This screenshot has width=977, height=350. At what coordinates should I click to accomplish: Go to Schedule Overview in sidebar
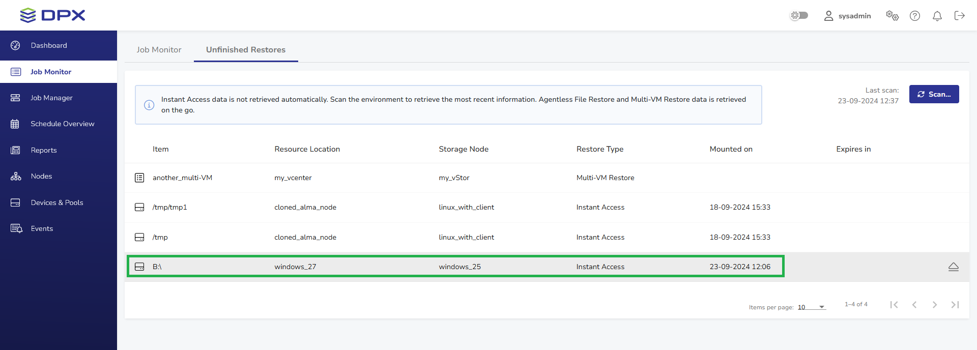pyautogui.click(x=62, y=124)
